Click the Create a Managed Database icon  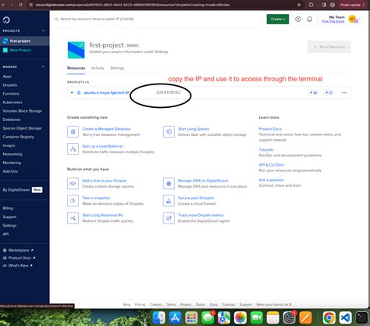73,131
